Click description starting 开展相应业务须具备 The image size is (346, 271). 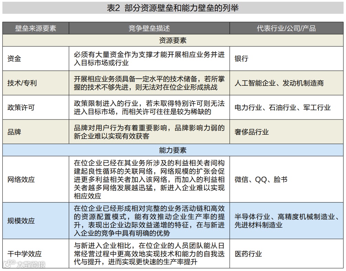pos(149,83)
